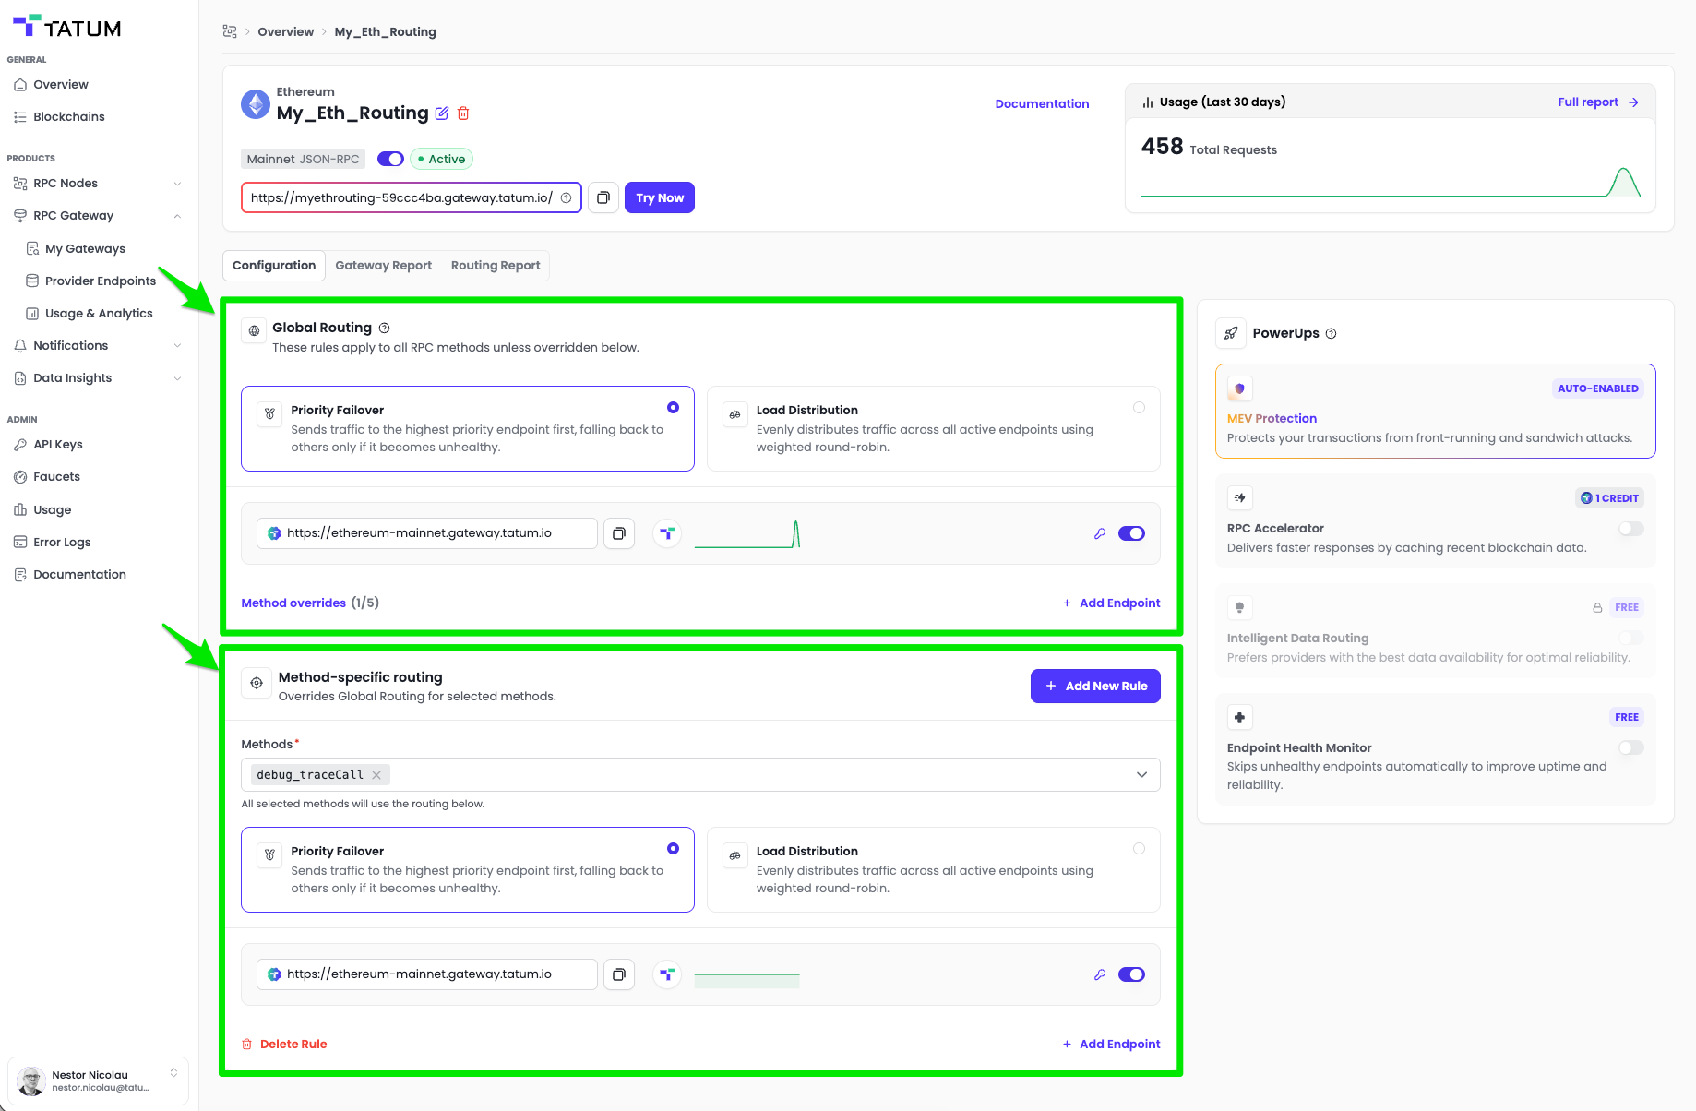Disable the Global Routing endpoint toggle
The image size is (1696, 1111).
pyautogui.click(x=1131, y=533)
